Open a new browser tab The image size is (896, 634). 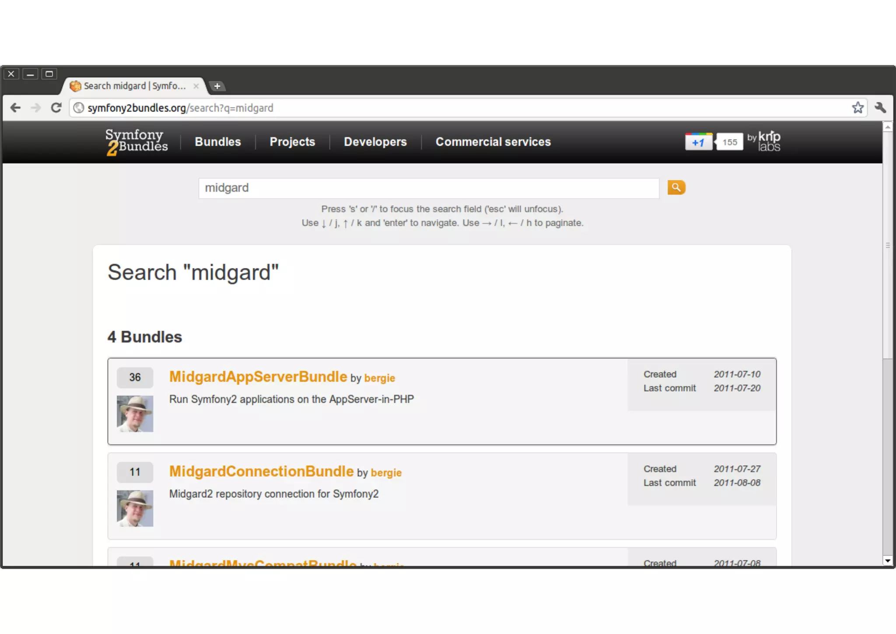217,86
